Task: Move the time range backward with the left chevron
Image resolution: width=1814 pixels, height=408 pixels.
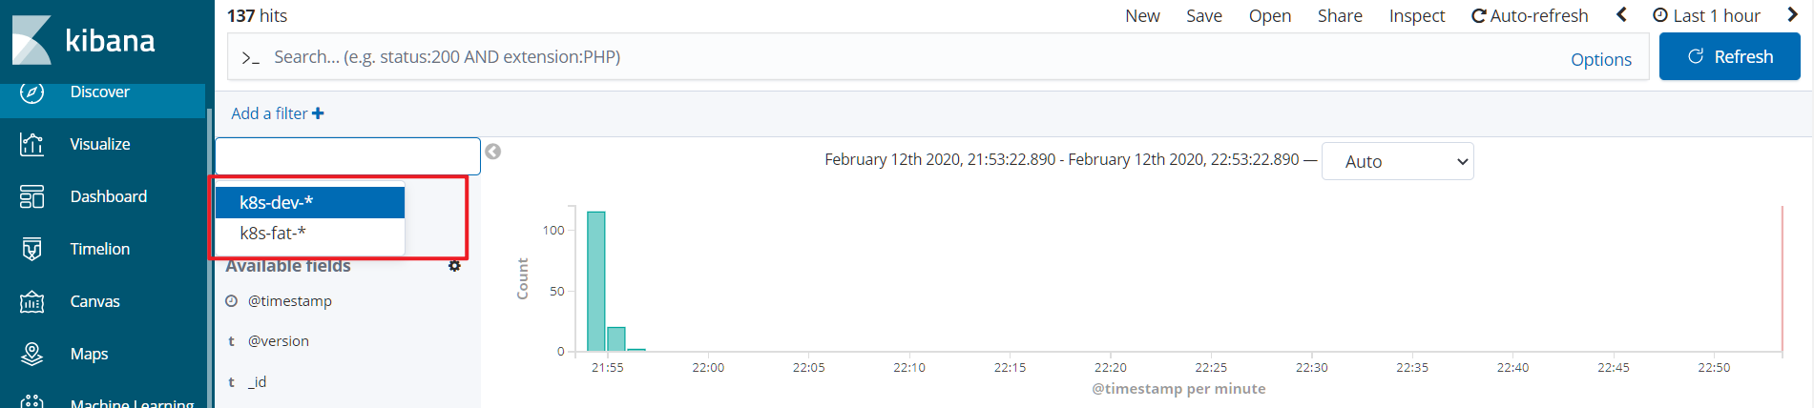Action: click(x=1621, y=15)
